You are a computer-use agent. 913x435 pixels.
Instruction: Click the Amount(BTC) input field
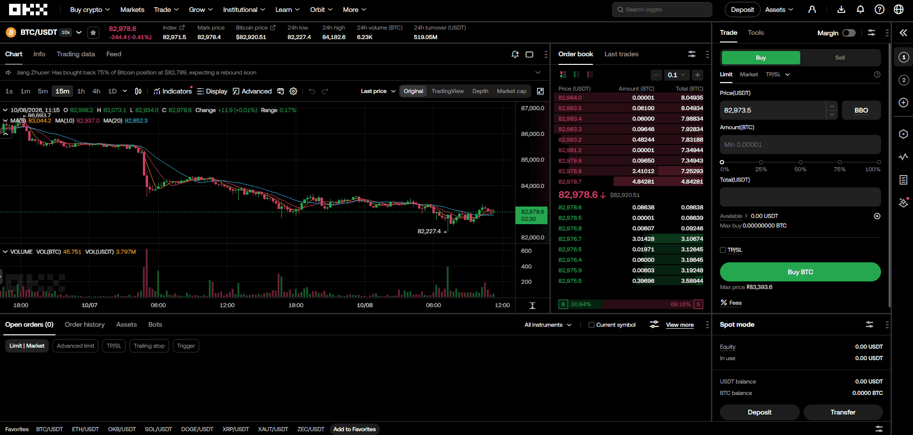point(800,145)
